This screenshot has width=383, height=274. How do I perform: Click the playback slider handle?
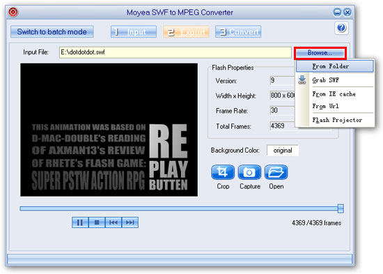pos(341,208)
